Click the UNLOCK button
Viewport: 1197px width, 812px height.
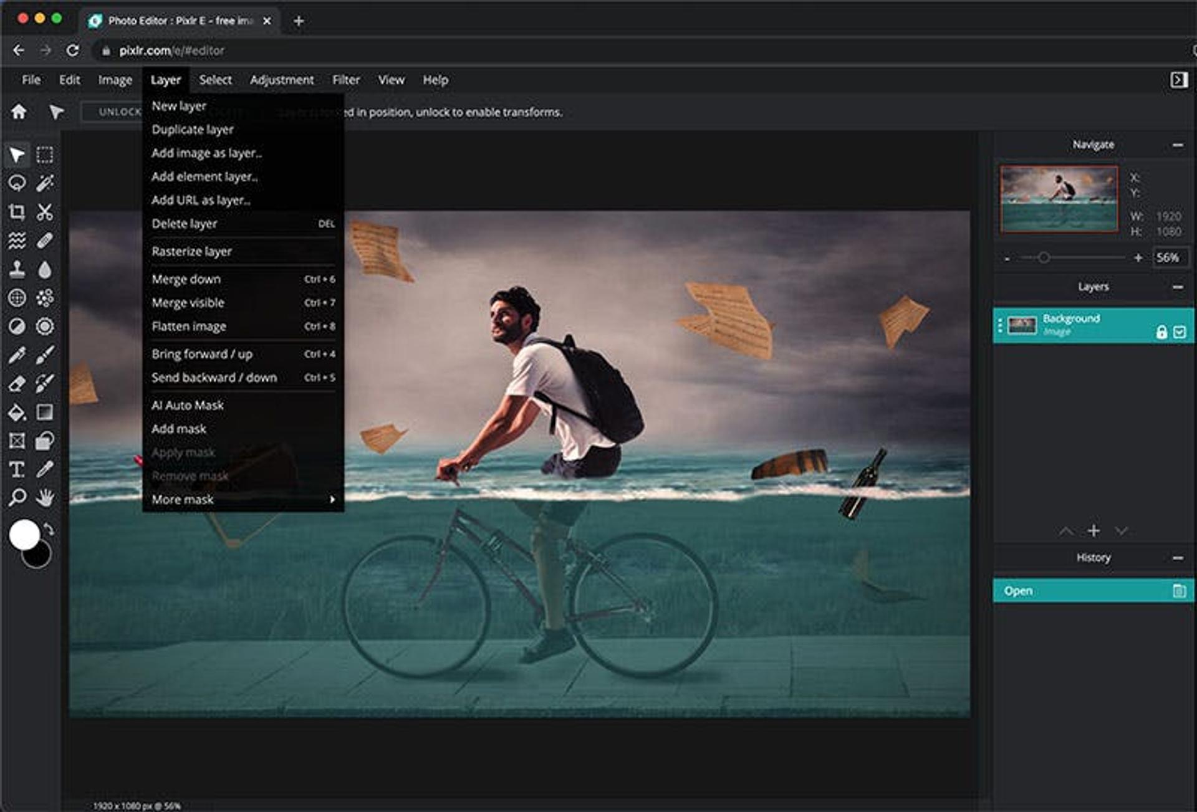118,112
